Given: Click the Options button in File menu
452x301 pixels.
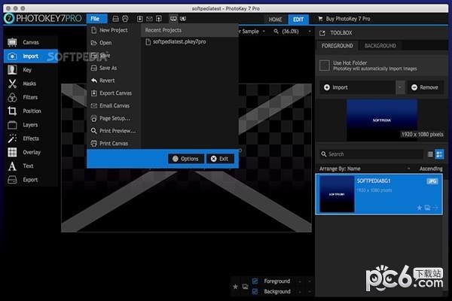Looking at the screenshot, I should point(186,159).
